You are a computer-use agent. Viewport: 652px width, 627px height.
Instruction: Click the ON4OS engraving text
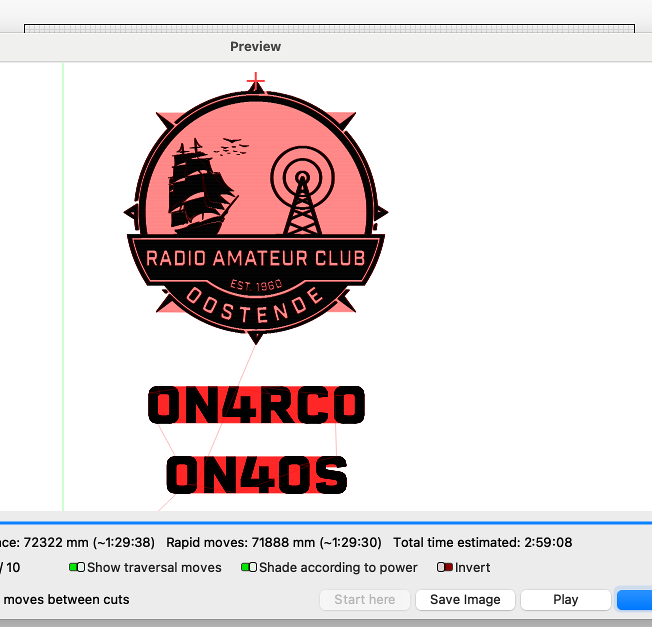pyautogui.click(x=256, y=474)
